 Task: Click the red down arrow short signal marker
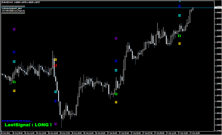pyautogui.click(x=55, y=66)
